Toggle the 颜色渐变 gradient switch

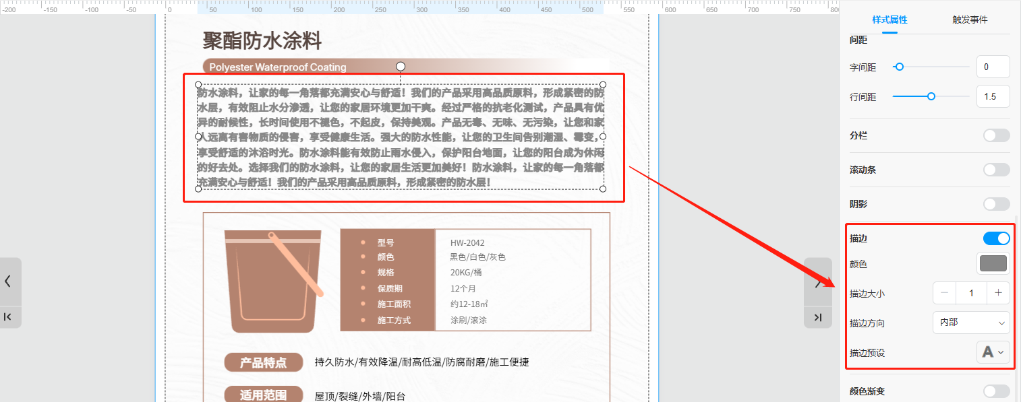(x=996, y=391)
